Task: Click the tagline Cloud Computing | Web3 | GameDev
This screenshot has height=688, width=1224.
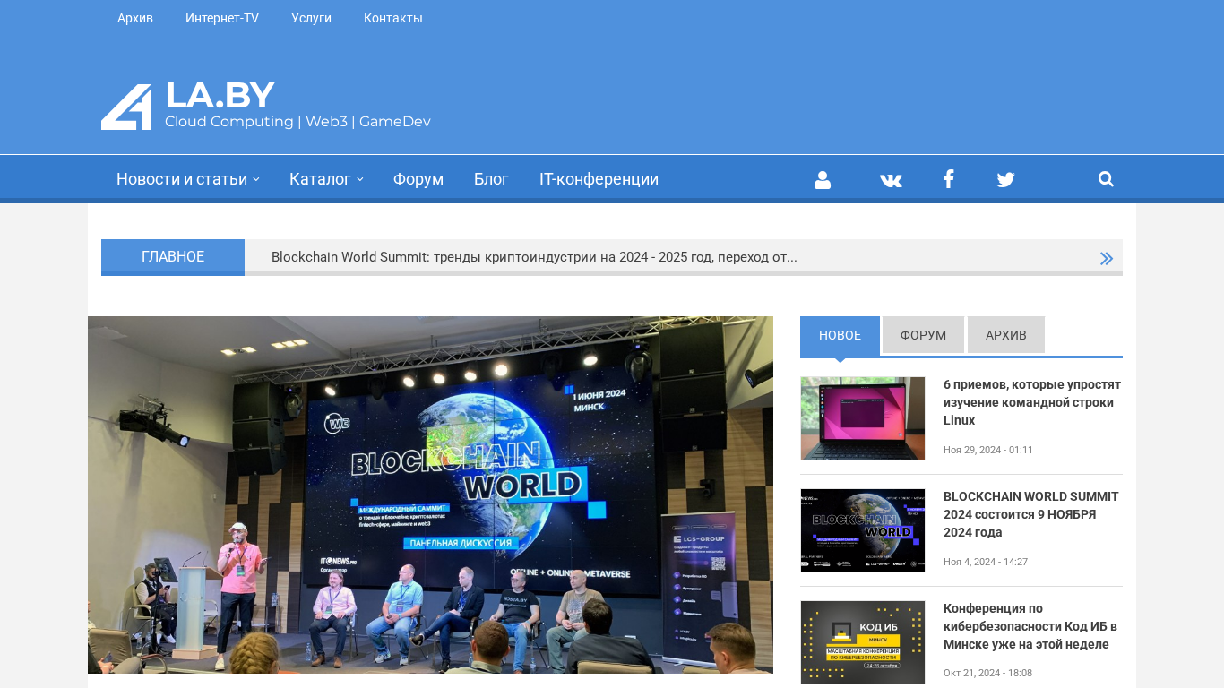Action: coord(297,122)
